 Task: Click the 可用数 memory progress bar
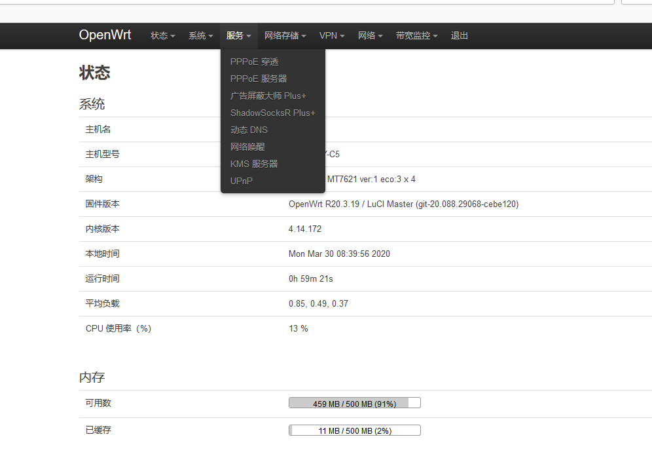355,402
